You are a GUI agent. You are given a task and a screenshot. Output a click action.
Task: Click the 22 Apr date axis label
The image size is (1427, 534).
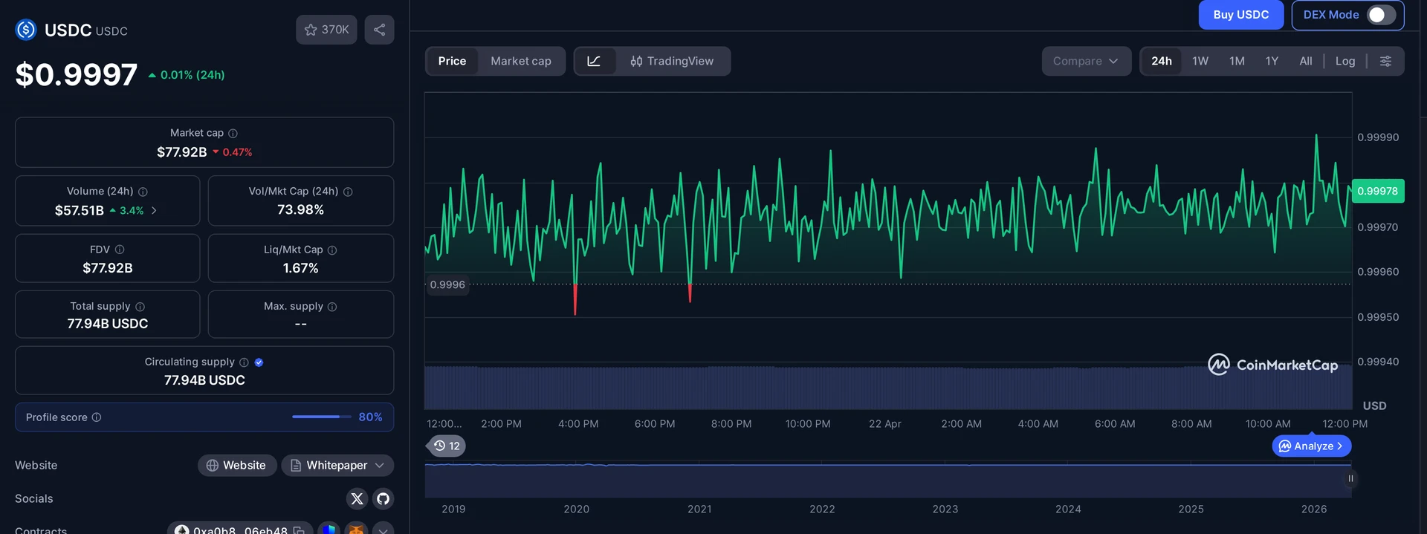[884, 423]
